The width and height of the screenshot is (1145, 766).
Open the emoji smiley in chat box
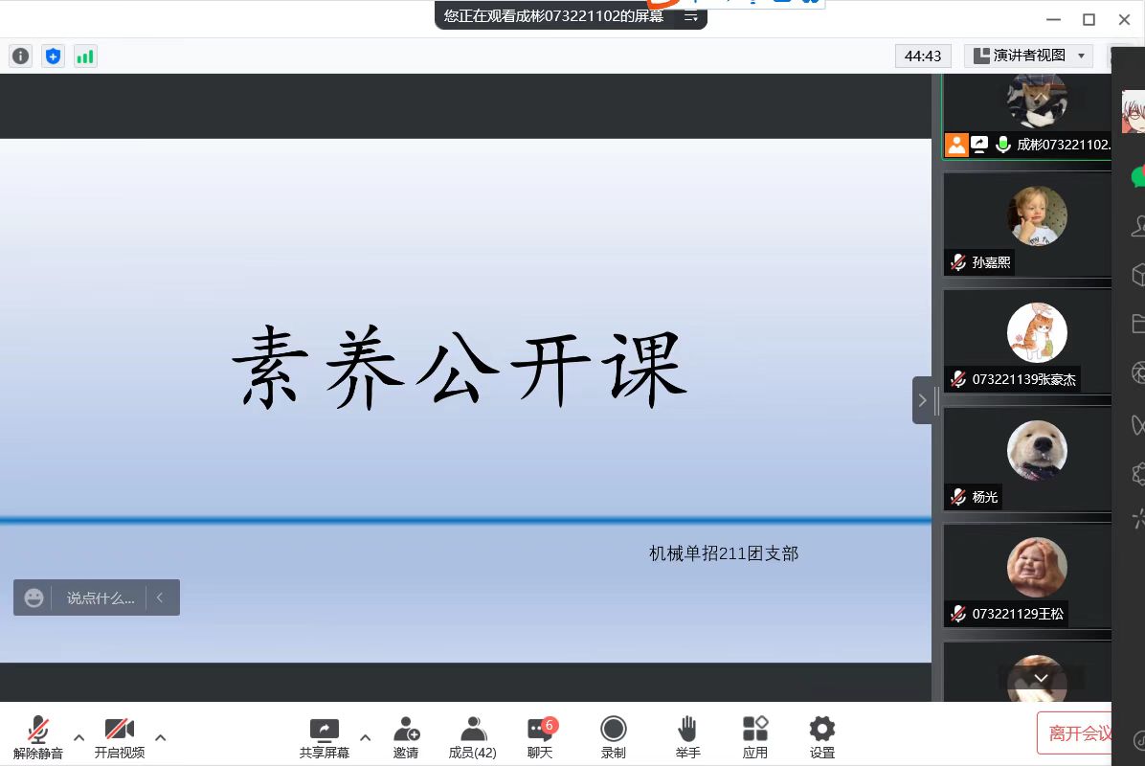(x=34, y=598)
